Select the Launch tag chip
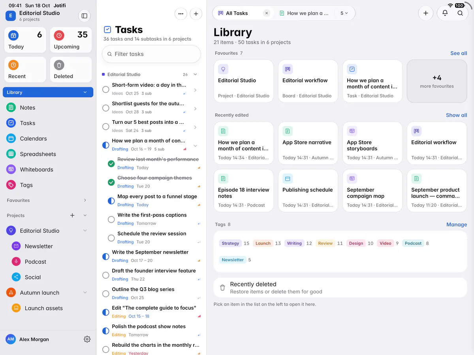Image resolution: width=474 pixels, height=355 pixels. click(x=263, y=243)
